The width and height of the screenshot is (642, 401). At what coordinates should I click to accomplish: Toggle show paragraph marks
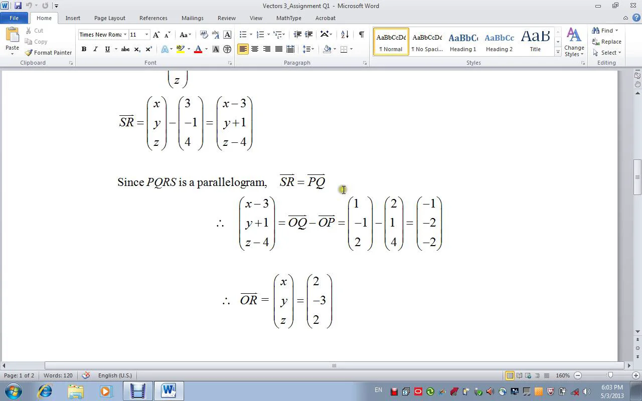click(x=361, y=35)
